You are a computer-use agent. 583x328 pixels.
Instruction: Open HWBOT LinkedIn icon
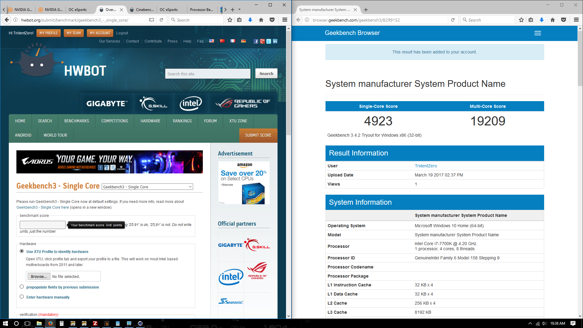tap(275, 41)
